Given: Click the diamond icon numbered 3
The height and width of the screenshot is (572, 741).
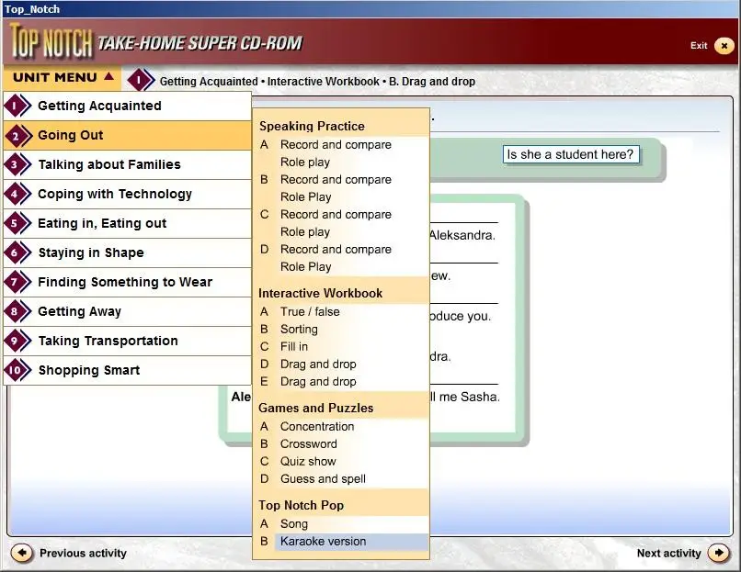Looking at the screenshot, I should coord(17,164).
